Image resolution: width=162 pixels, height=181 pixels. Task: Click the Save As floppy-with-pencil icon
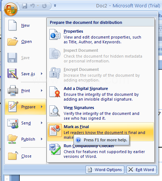(12, 74)
